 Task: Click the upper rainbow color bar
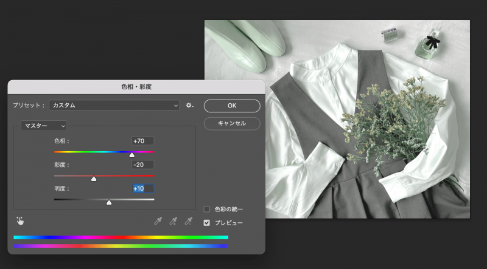[121, 237]
